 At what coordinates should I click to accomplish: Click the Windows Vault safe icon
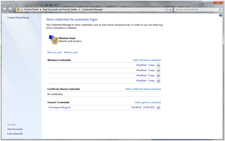click(53, 40)
